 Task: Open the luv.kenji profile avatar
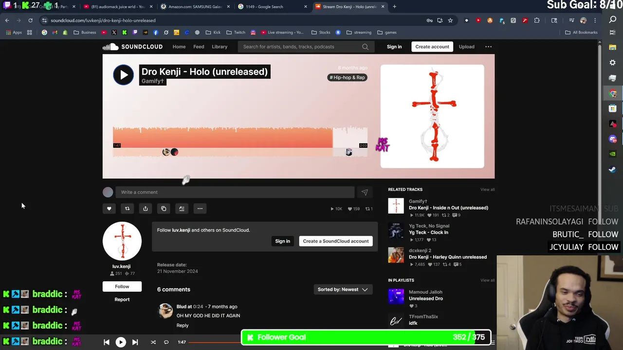point(122,241)
